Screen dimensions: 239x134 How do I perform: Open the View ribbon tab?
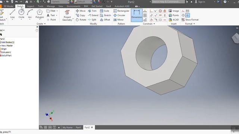point(60,6)
